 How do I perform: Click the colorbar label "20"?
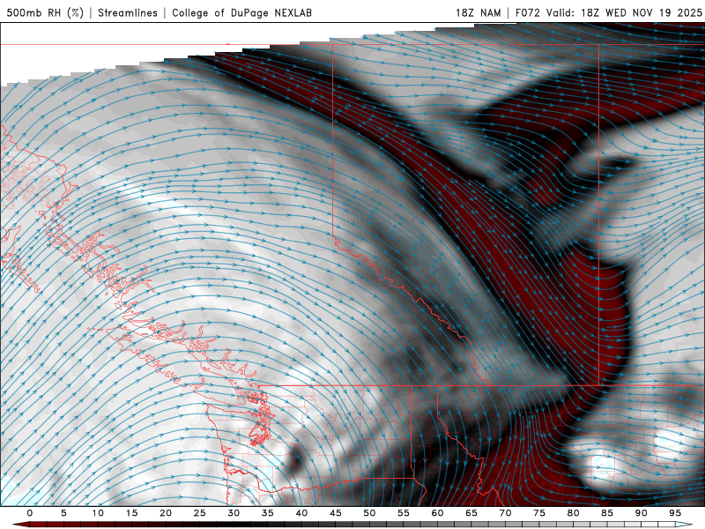(x=166, y=513)
